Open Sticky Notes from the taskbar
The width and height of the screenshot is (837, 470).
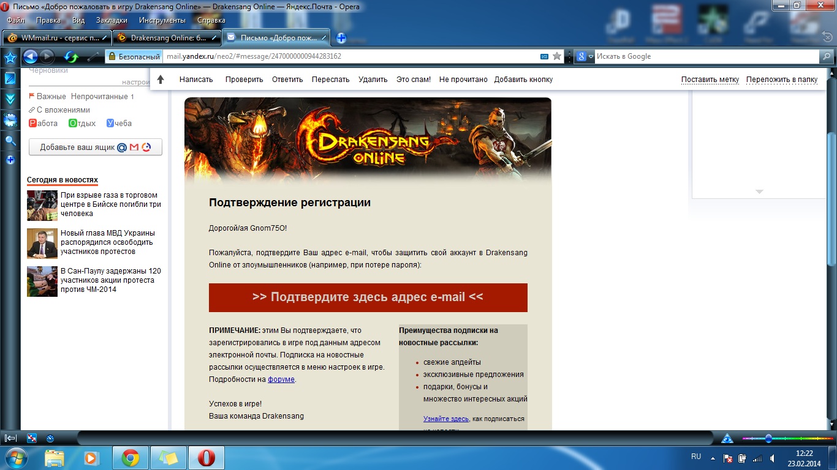click(168, 458)
